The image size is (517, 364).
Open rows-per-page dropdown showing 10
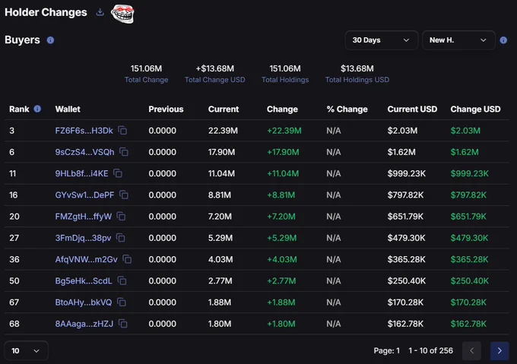click(27, 351)
